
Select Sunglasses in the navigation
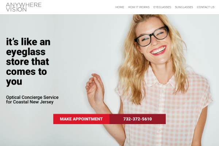click(x=184, y=7)
